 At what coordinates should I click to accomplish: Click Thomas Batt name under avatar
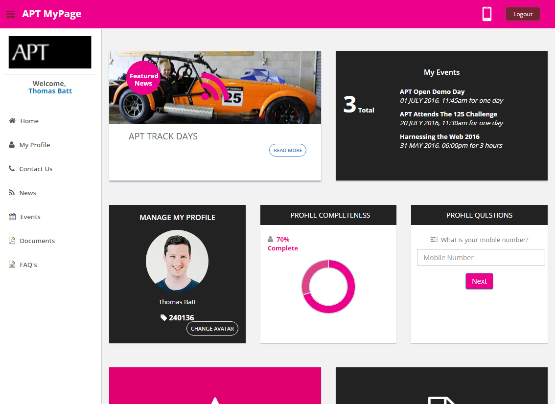click(177, 302)
